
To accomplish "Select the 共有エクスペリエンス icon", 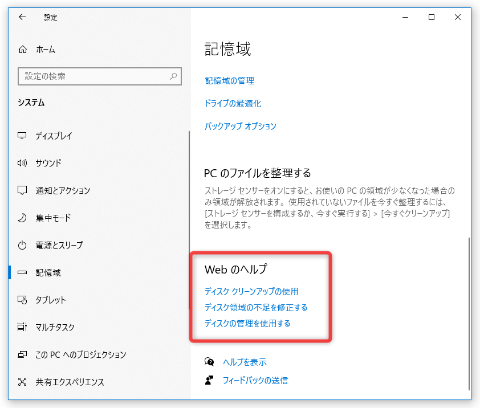I will coord(22,382).
